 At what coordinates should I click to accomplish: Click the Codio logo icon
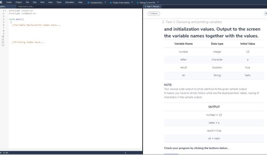1,2
